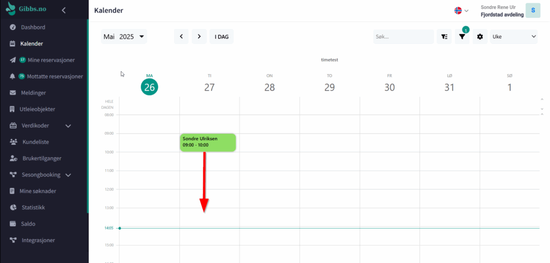
Task: Select Friday 30 in the calendar header
Action: pos(389,86)
